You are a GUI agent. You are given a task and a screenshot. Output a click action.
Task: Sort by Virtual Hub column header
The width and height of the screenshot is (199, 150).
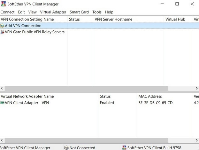click(178, 19)
